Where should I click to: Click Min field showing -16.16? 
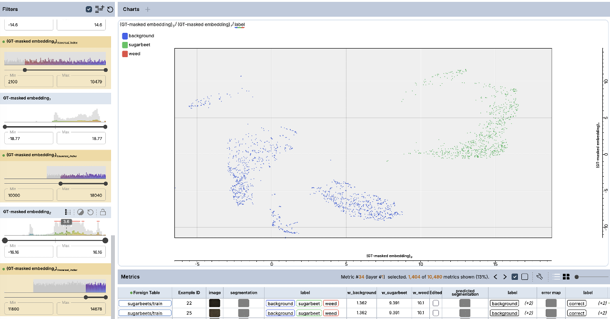click(x=29, y=251)
